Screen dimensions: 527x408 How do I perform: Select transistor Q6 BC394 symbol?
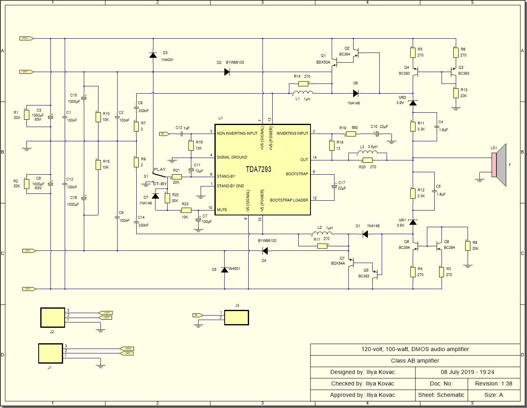tap(415, 246)
